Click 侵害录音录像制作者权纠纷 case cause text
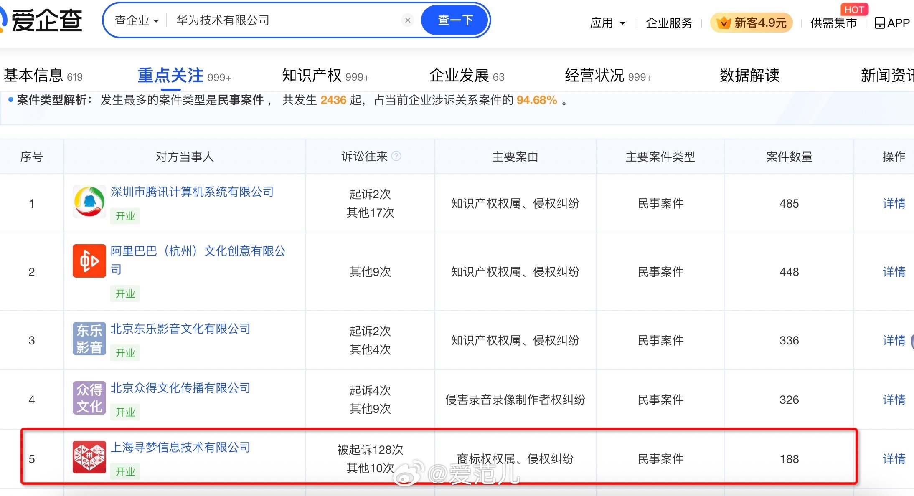This screenshot has height=496, width=914. [515, 400]
